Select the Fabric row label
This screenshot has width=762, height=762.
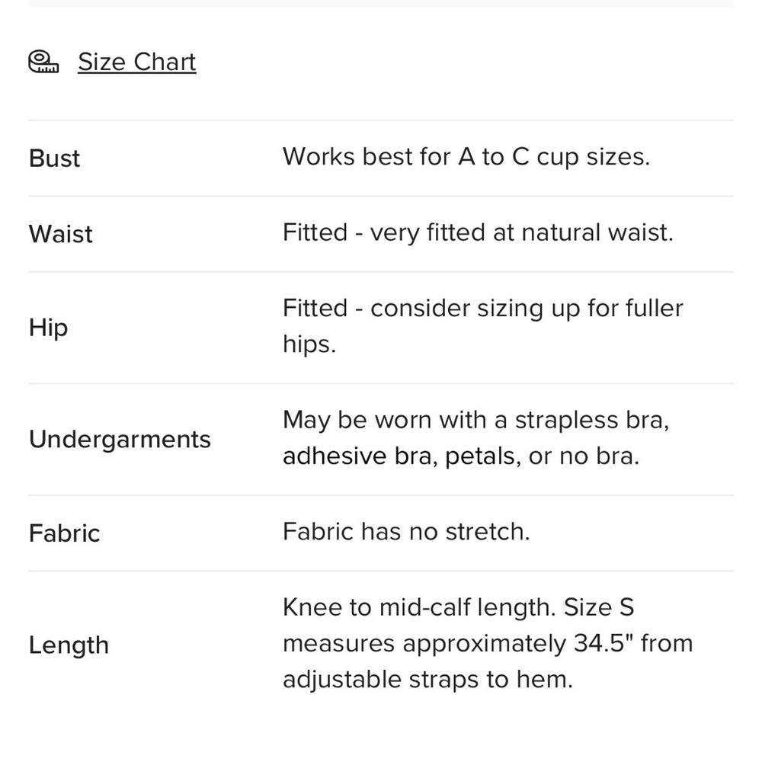coord(64,533)
